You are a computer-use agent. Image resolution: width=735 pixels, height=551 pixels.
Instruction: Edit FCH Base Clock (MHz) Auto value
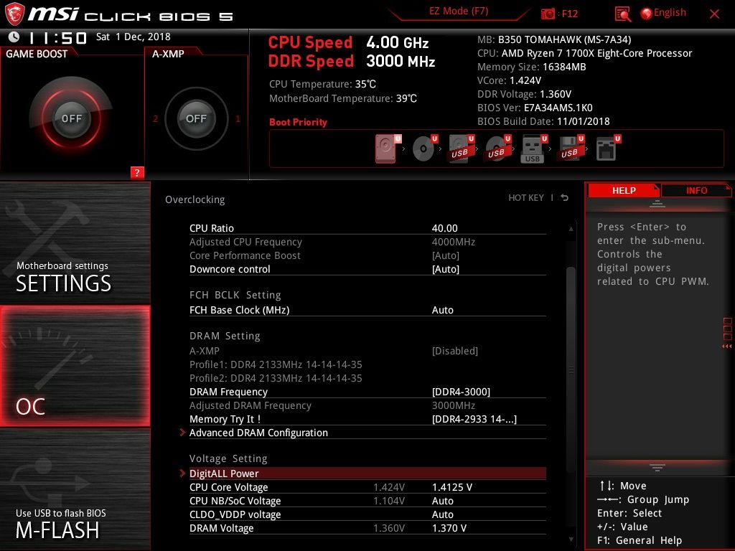coord(442,310)
